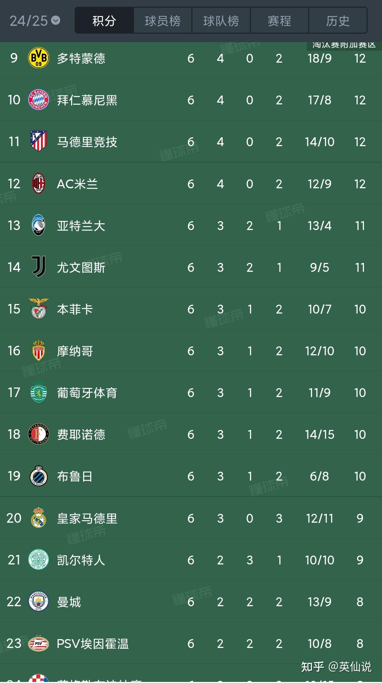
Task: Select the Monaco club crest
Action: 39,351
